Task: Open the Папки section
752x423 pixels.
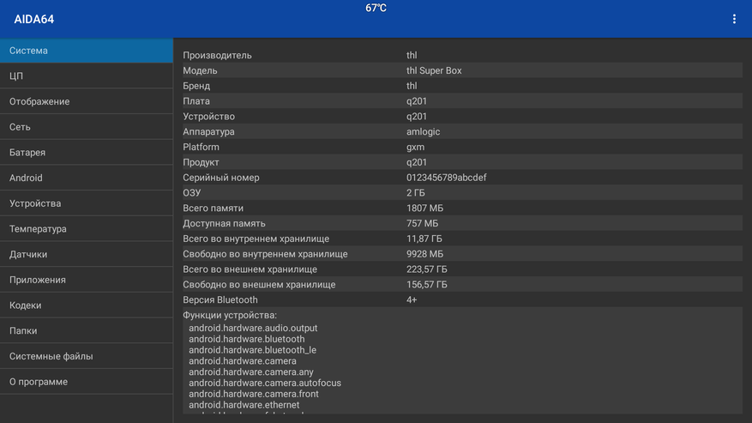Action: click(87, 330)
